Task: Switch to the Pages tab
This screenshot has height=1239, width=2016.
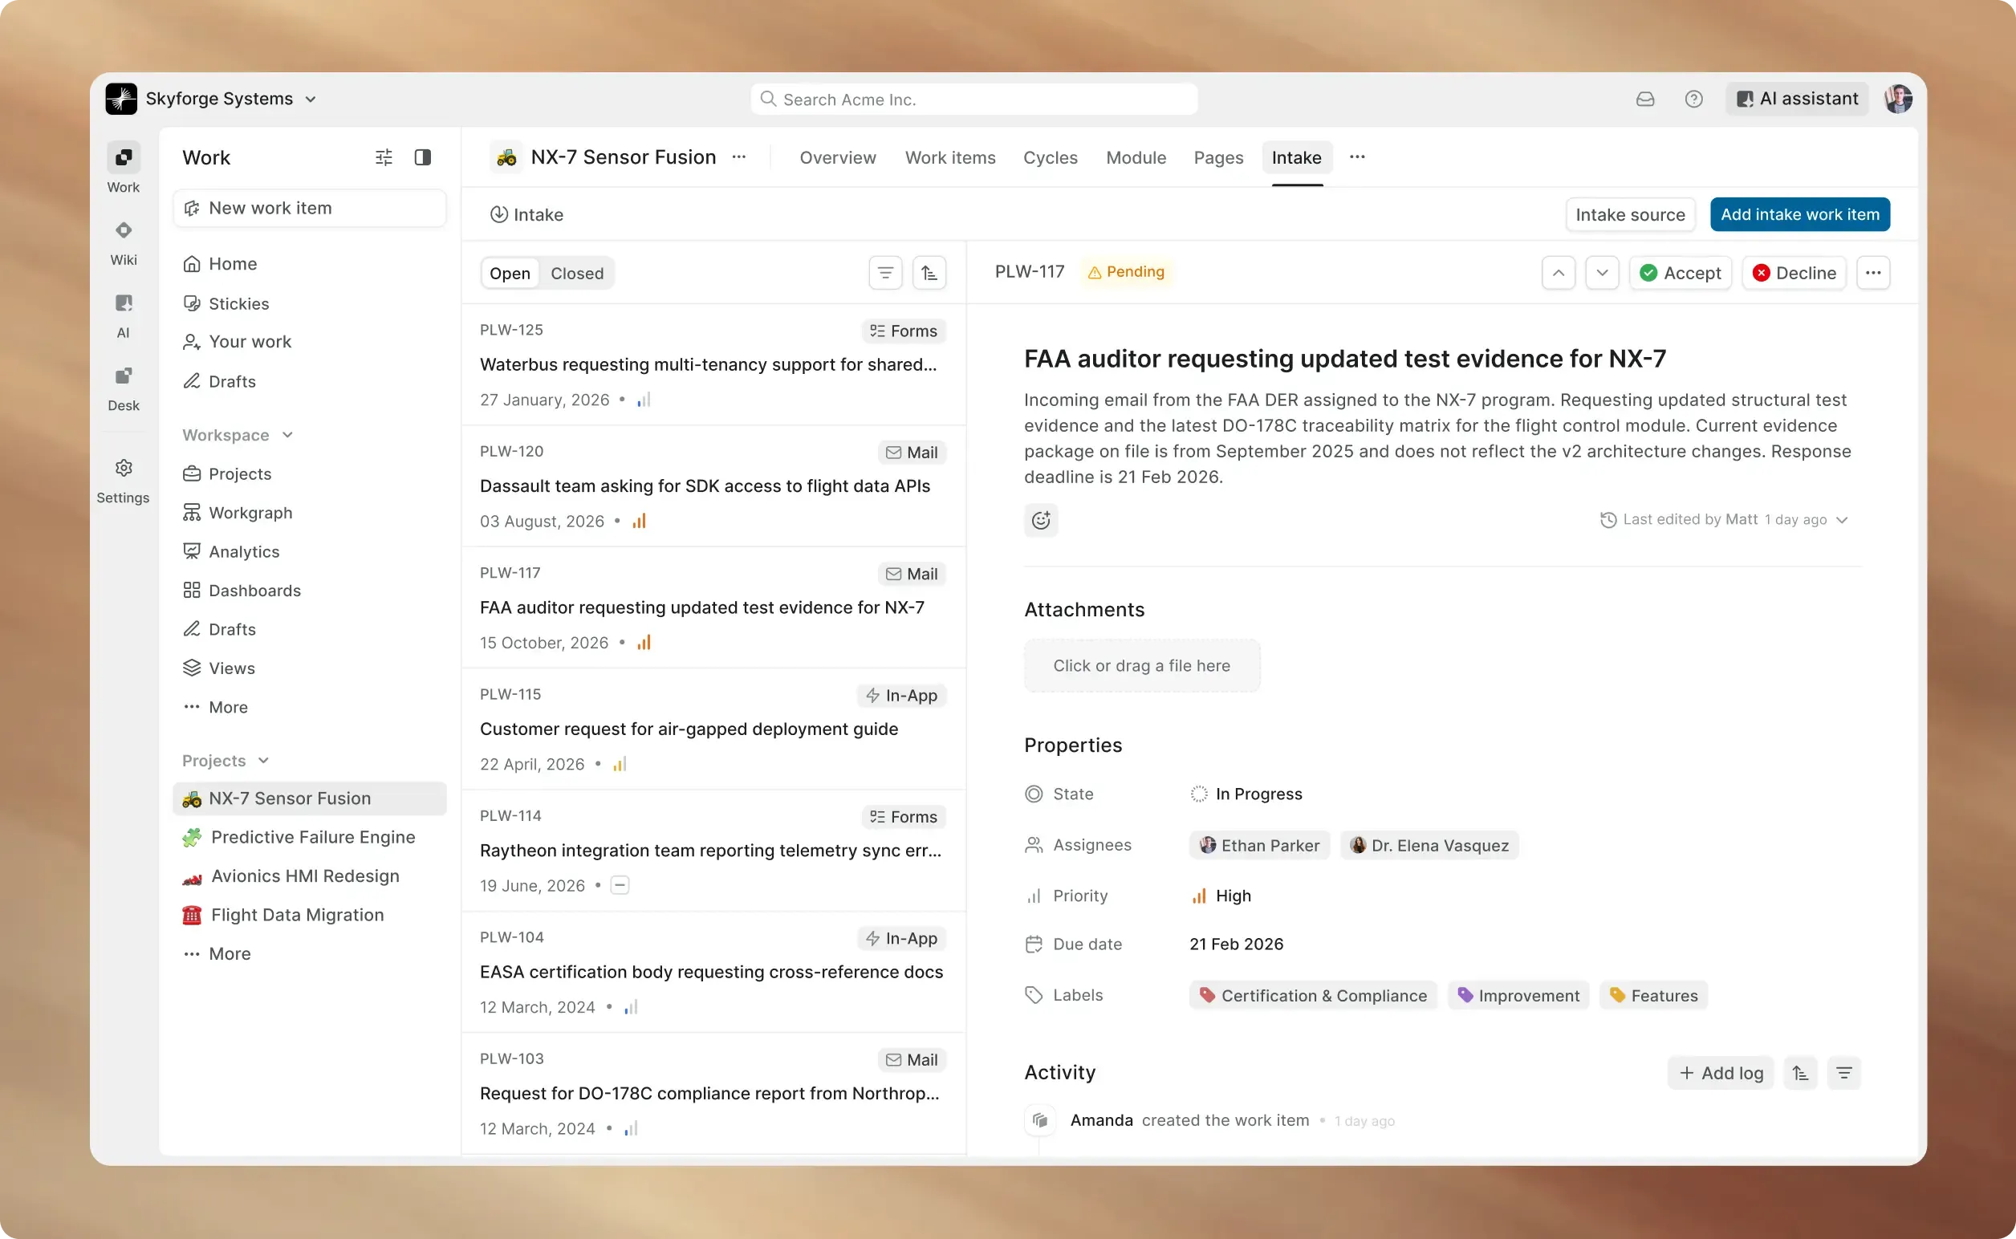Action: 1218,157
